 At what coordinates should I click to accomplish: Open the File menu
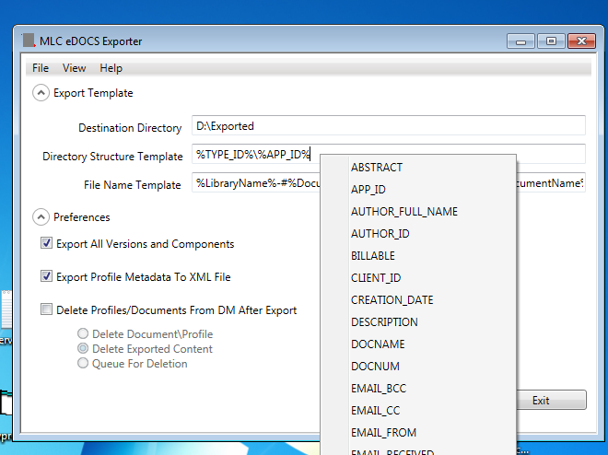[x=41, y=68]
